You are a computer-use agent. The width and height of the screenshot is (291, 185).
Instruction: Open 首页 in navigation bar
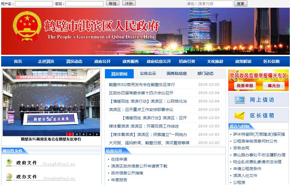coord(18,61)
